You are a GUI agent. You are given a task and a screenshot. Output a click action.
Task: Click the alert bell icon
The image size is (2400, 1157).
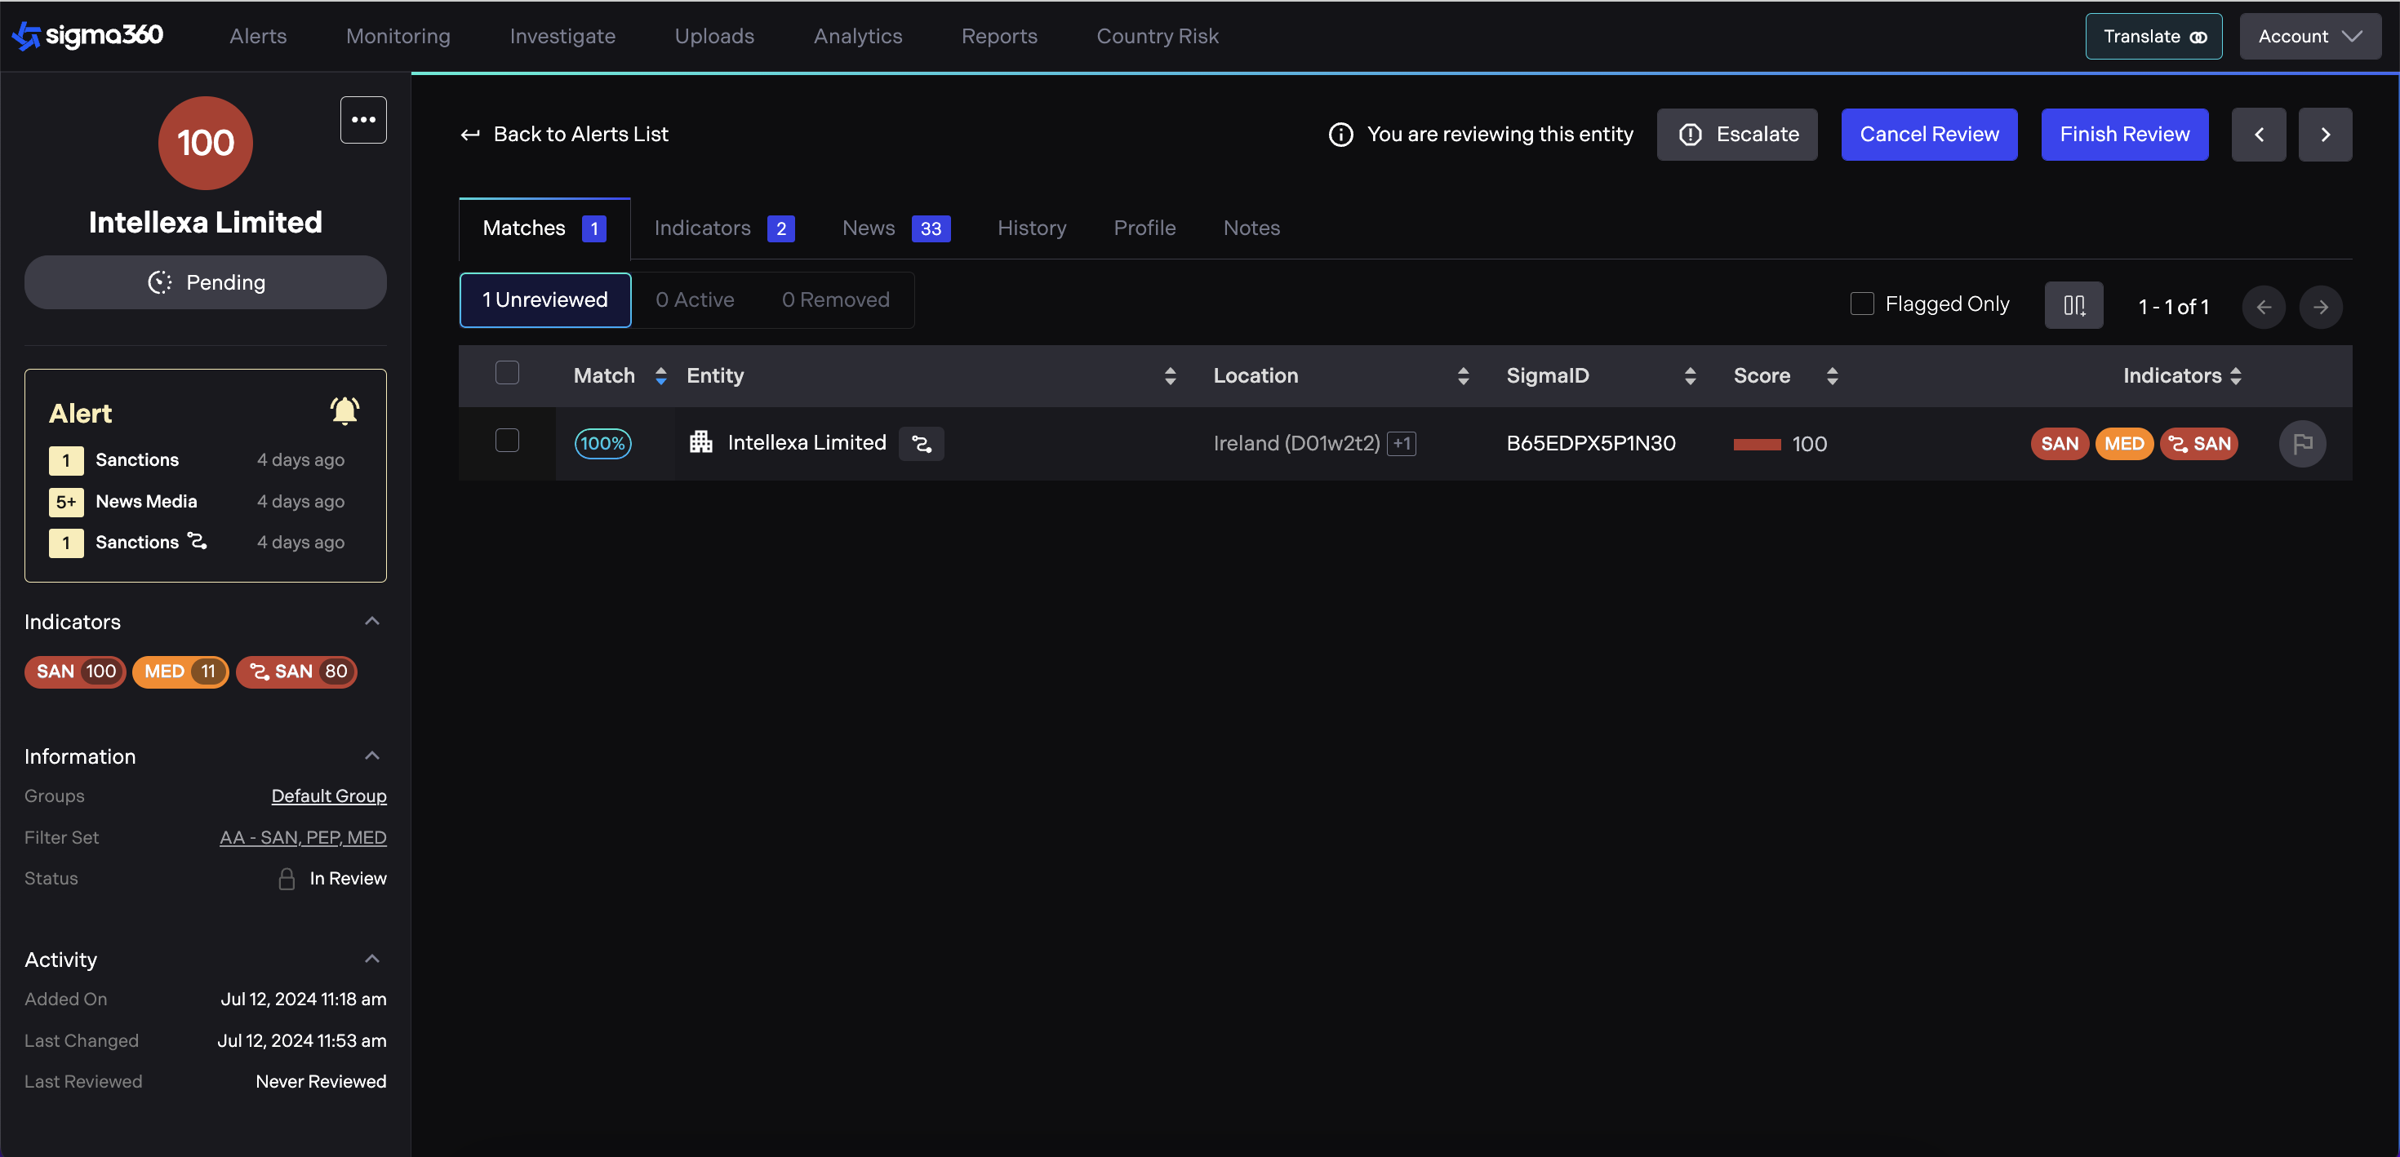point(344,410)
